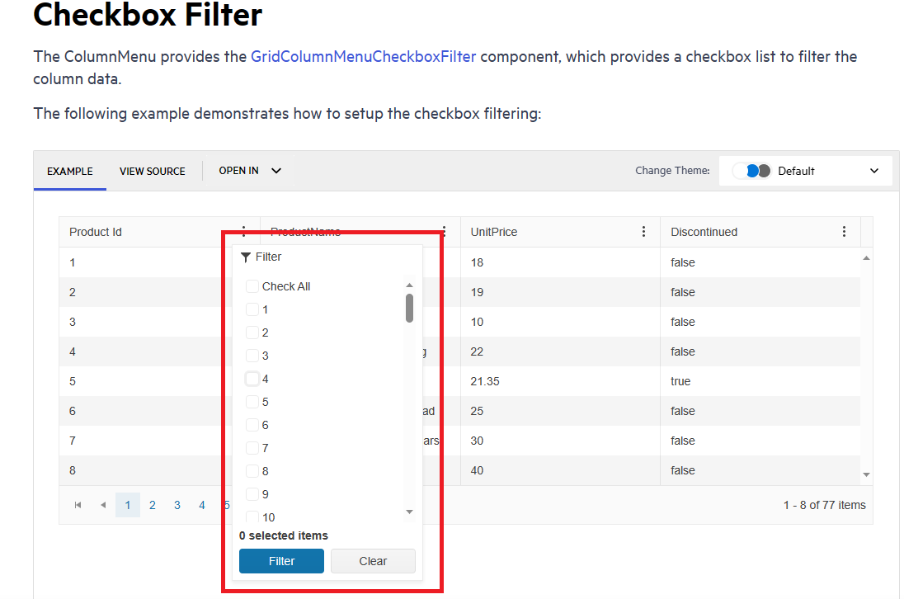Check the box for value 4
This screenshot has height=599, width=904.
click(252, 379)
